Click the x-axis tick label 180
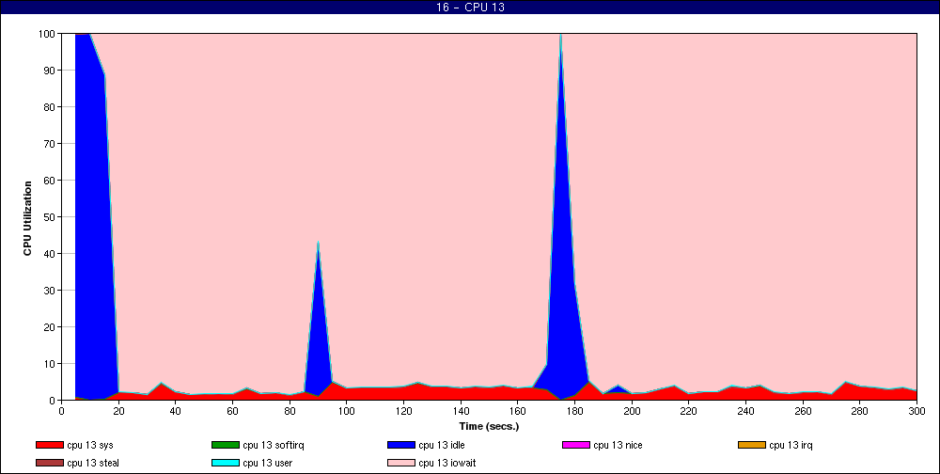 click(x=574, y=411)
